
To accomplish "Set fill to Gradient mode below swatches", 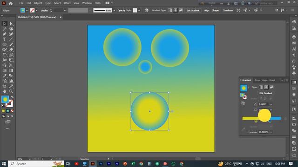I will [x=8, y=111].
